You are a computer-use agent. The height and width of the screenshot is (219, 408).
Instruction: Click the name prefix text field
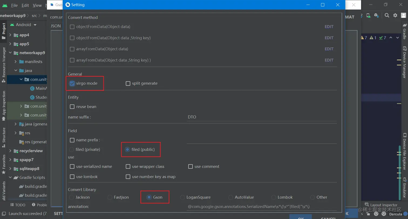[261, 140]
